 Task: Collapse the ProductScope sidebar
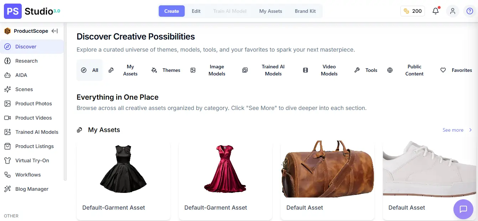(x=54, y=31)
